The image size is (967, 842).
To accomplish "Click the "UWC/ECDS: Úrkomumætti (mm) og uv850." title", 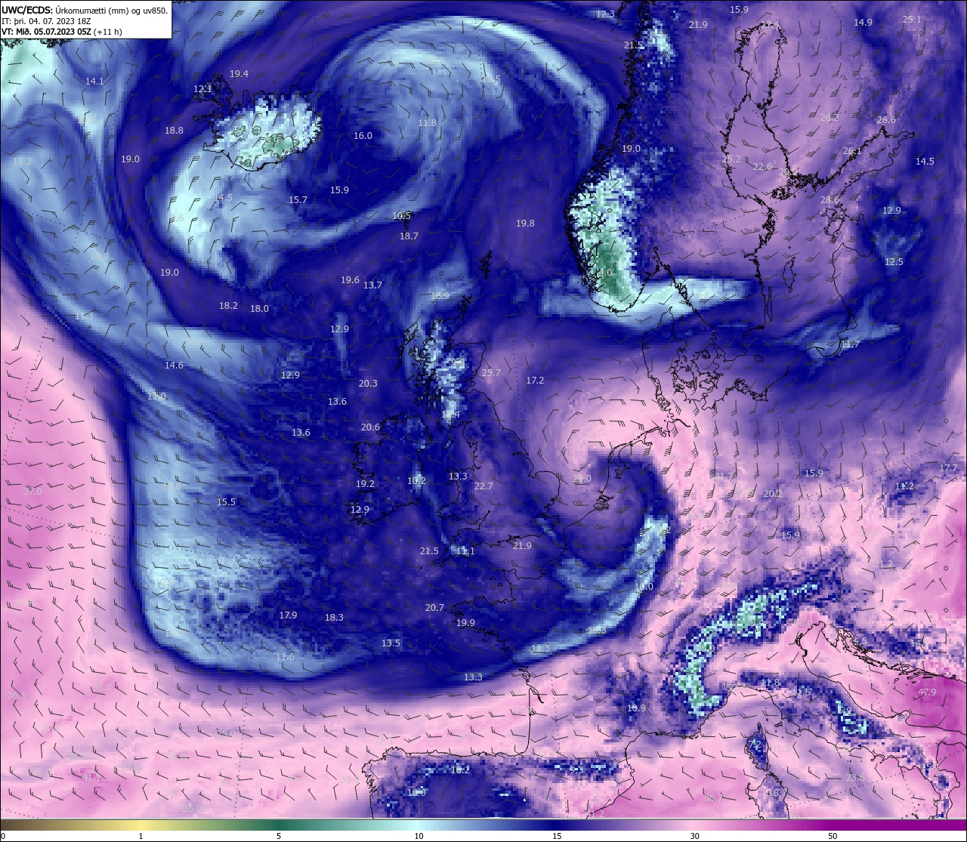I will click(x=84, y=10).
